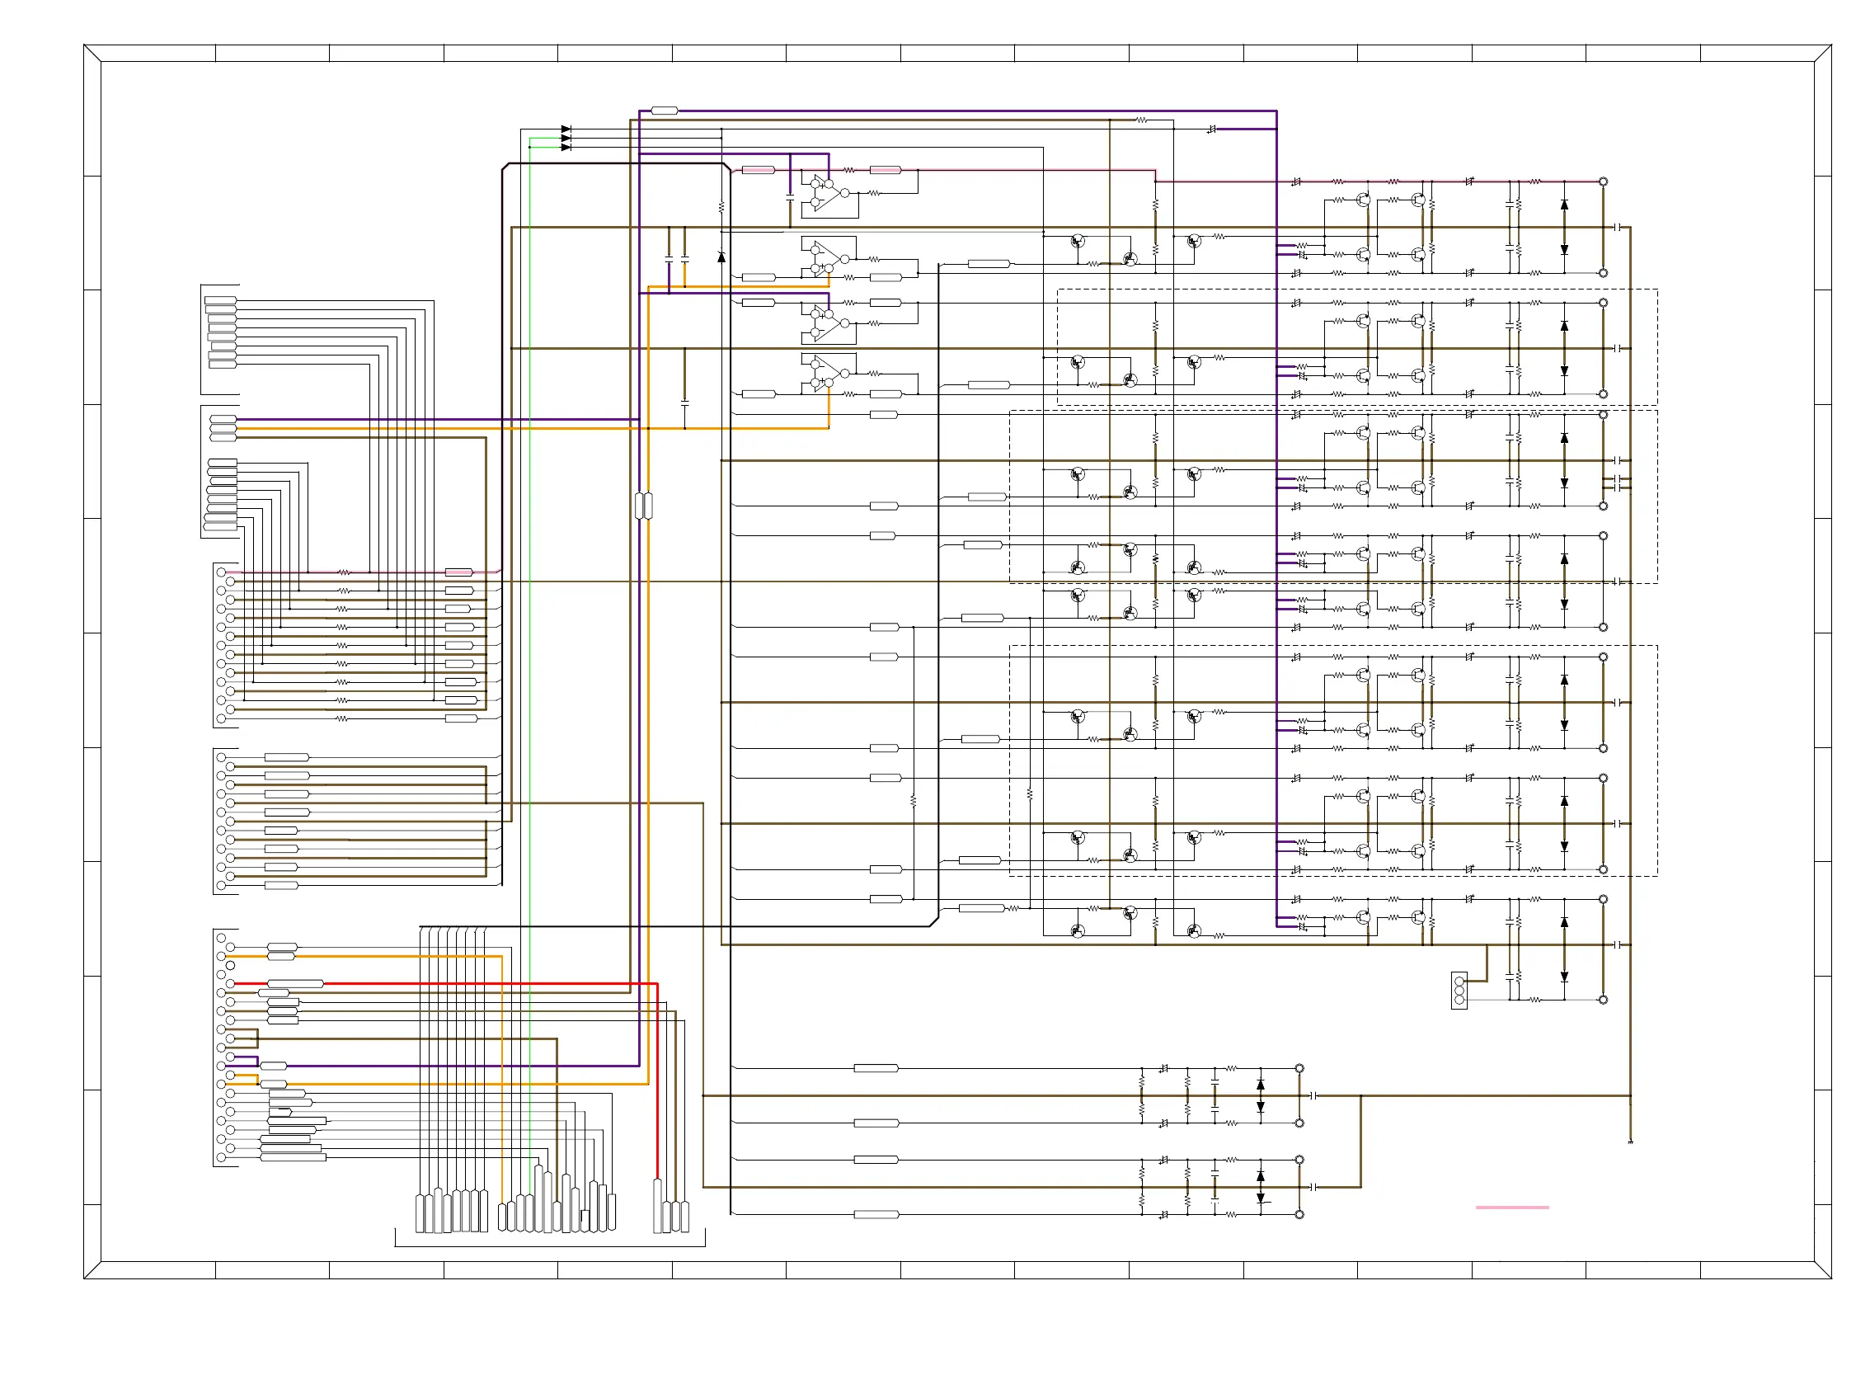Click the pink-highlighted label in the left connector block
The height and width of the screenshot is (1389, 1870).
click(x=459, y=572)
